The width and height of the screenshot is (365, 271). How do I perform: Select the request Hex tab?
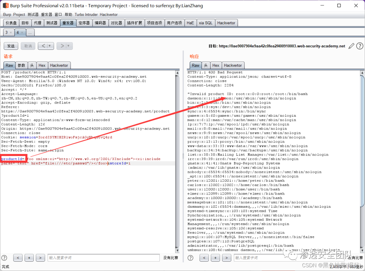pyautogui.click(x=42, y=66)
